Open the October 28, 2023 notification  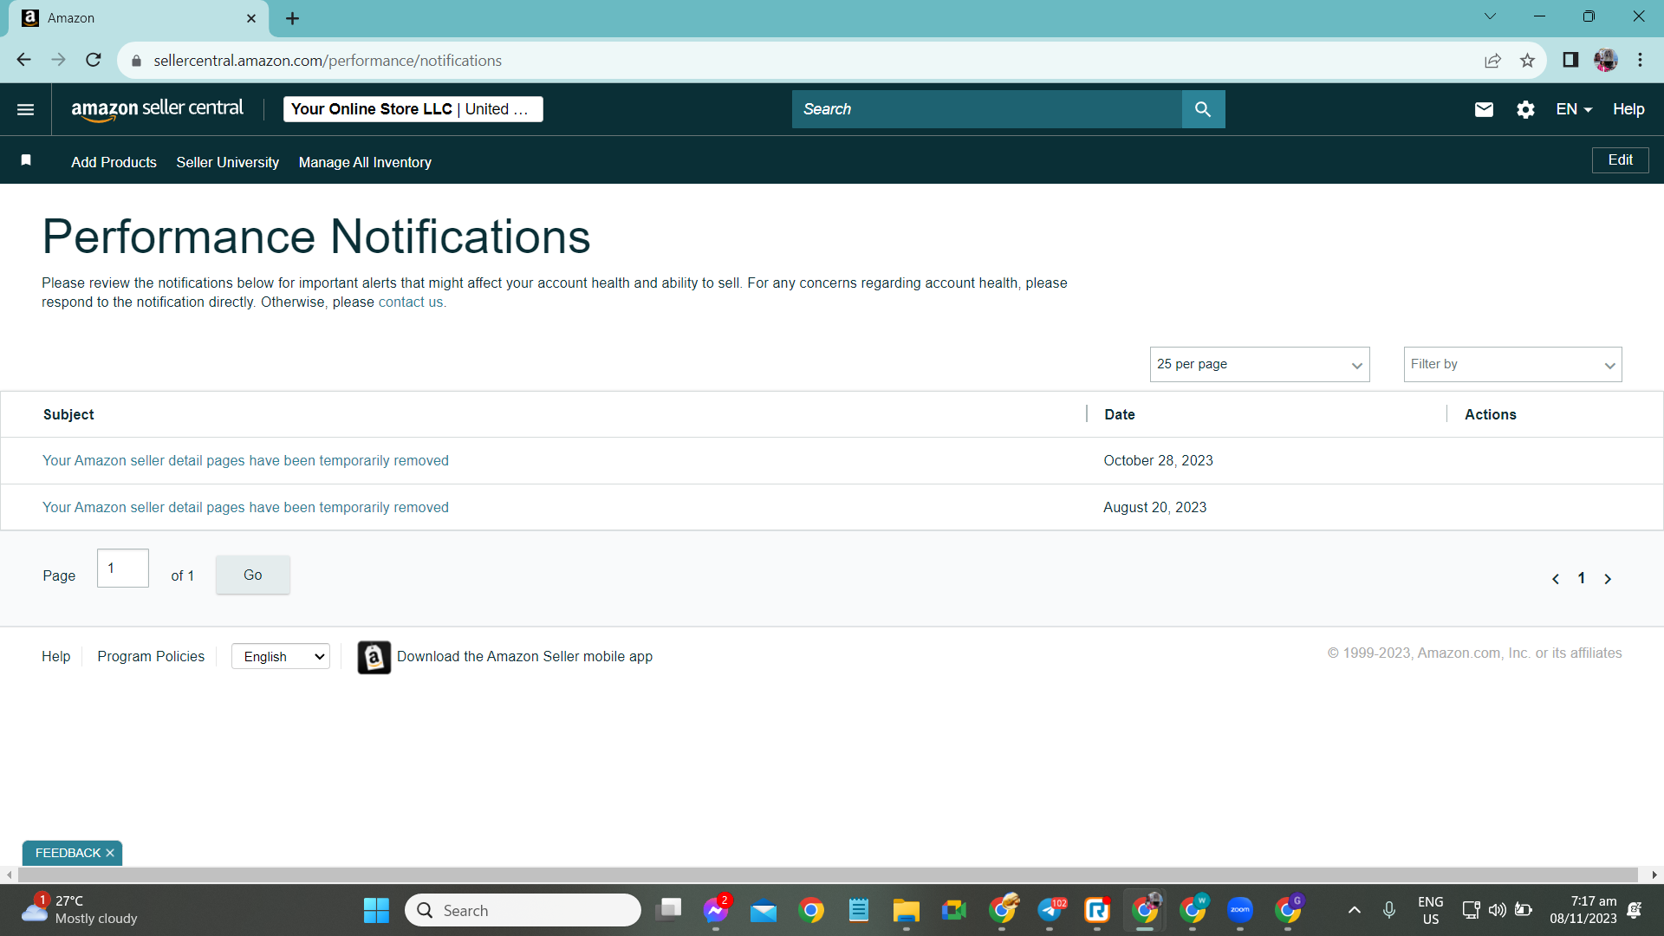click(x=245, y=461)
